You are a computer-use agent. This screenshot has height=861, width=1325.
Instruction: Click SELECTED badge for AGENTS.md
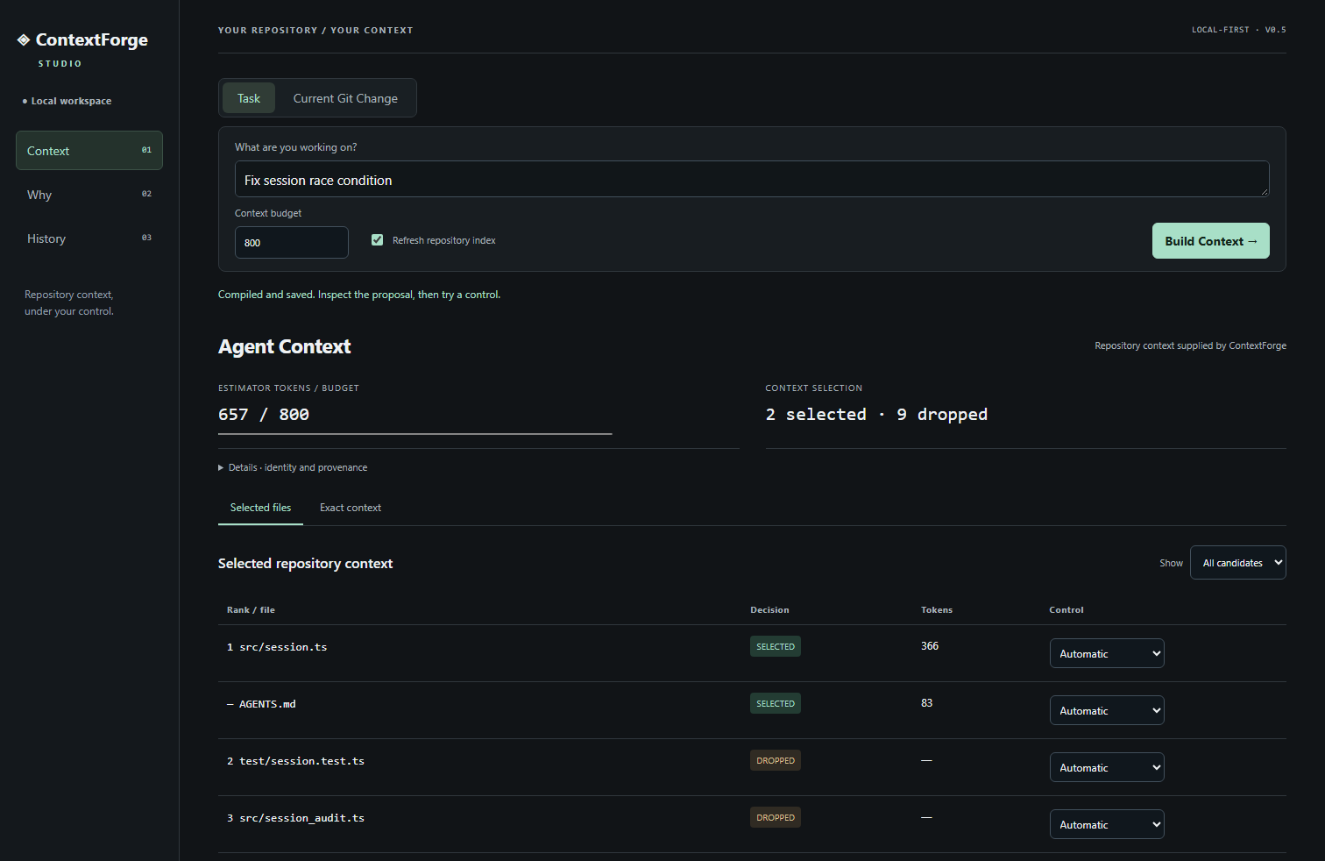click(x=776, y=703)
